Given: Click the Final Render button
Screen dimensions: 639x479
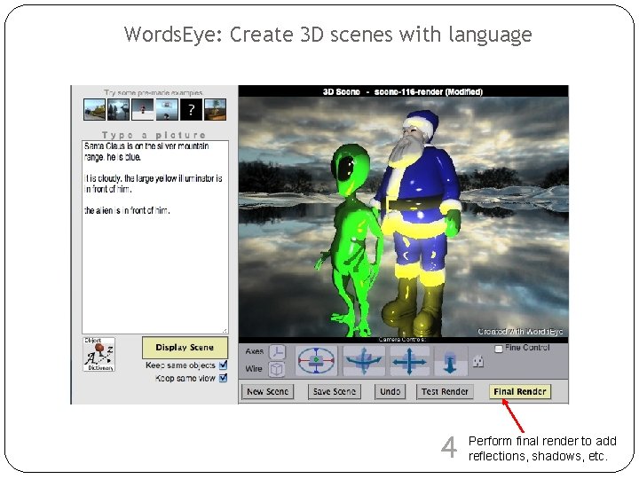Looking at the screenshot, I should 519,391.
